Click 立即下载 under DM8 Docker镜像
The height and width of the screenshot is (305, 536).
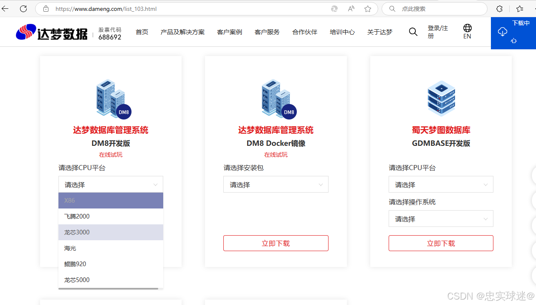(x=276, y=243)
